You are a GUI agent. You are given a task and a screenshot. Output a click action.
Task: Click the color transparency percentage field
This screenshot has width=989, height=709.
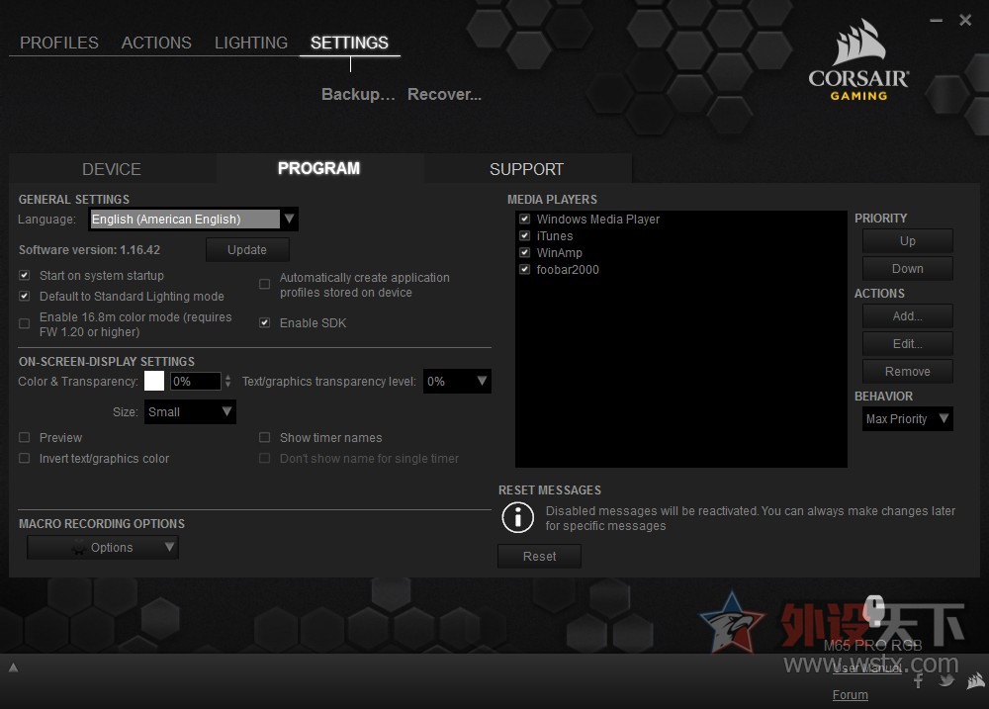195,381
